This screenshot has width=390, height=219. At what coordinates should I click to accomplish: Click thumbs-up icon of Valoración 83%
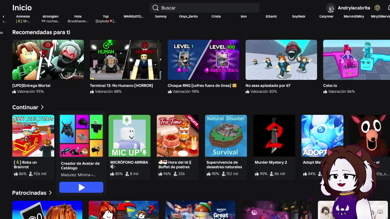coord(247,92)
